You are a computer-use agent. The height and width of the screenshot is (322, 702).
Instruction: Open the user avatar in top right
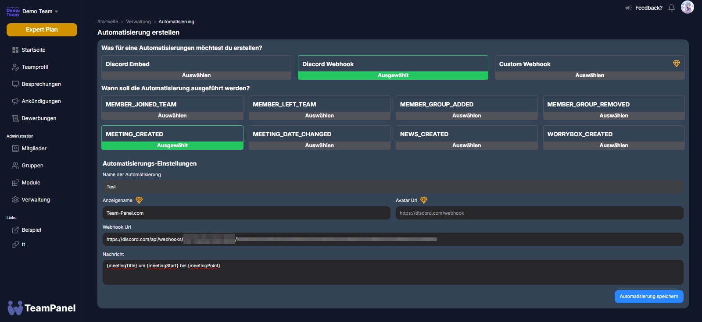pyautogui.click(x=687, y=7)
